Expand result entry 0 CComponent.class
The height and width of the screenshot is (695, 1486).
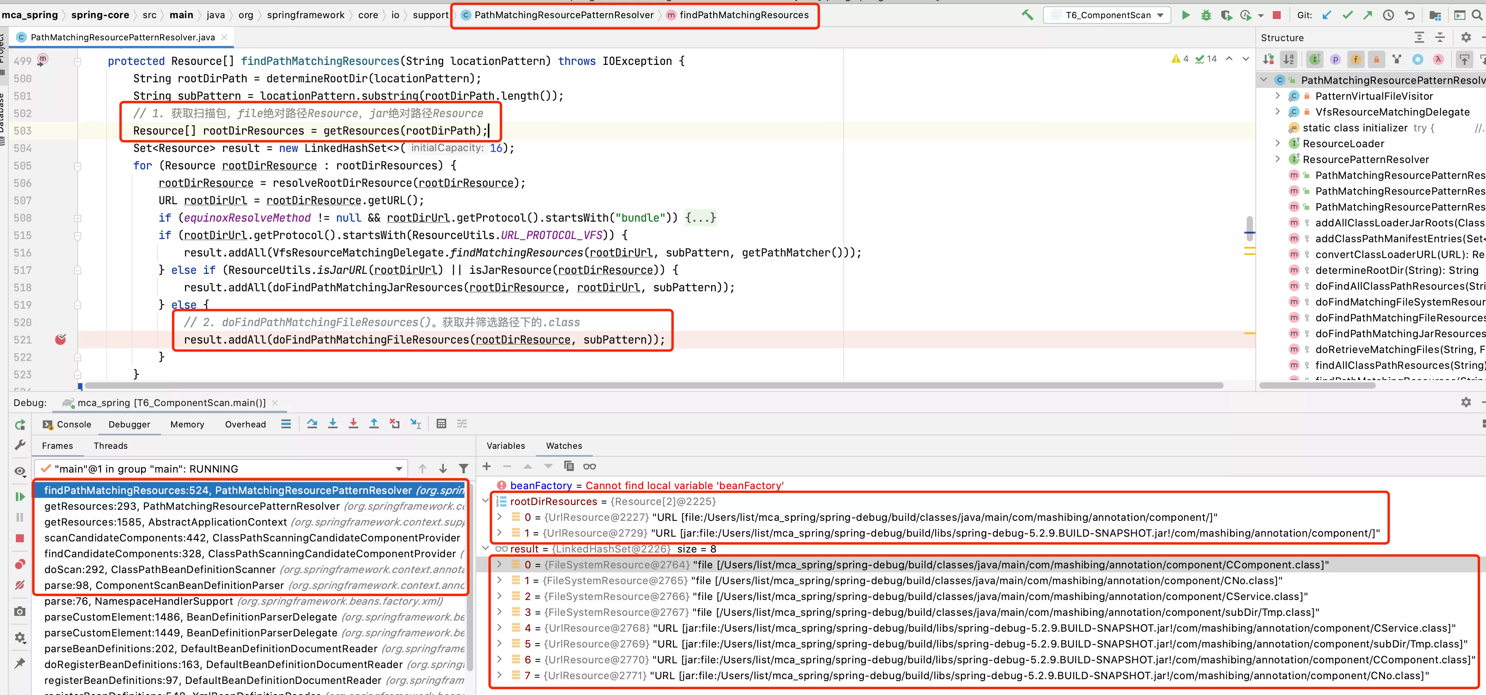(499, 565)
